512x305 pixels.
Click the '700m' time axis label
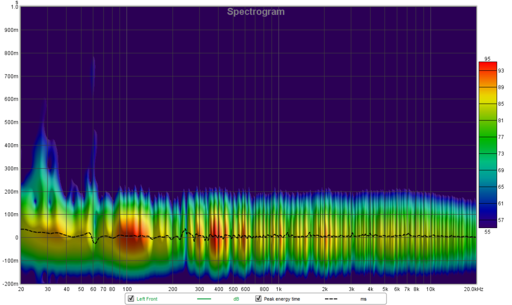[11, 76]
